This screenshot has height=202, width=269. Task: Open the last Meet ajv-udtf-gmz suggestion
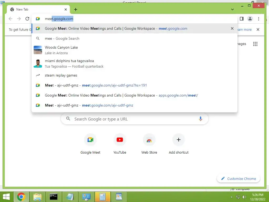pyautogui.click(x=134, y=105)
